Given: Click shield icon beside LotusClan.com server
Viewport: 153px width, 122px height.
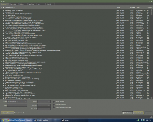Looking at the screenshot, I should (x=4, y=19).
